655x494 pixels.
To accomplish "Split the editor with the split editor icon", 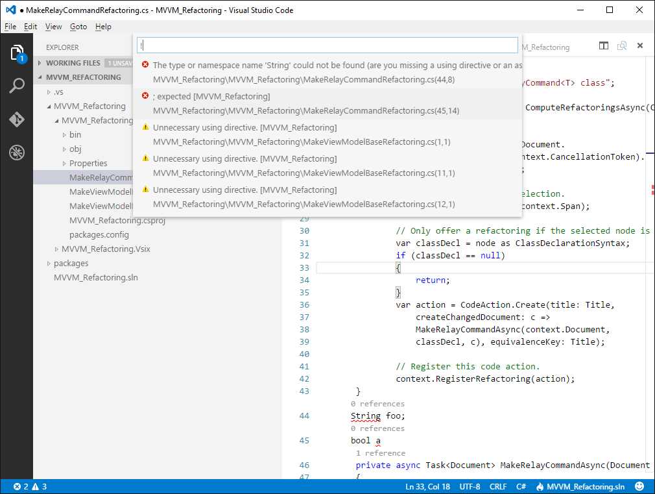I will point(603,45).
